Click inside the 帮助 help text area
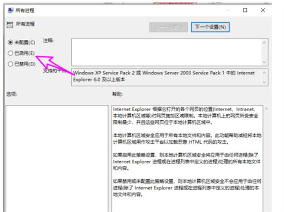This screenshot has height=212, width=284. tap(187, 159)
